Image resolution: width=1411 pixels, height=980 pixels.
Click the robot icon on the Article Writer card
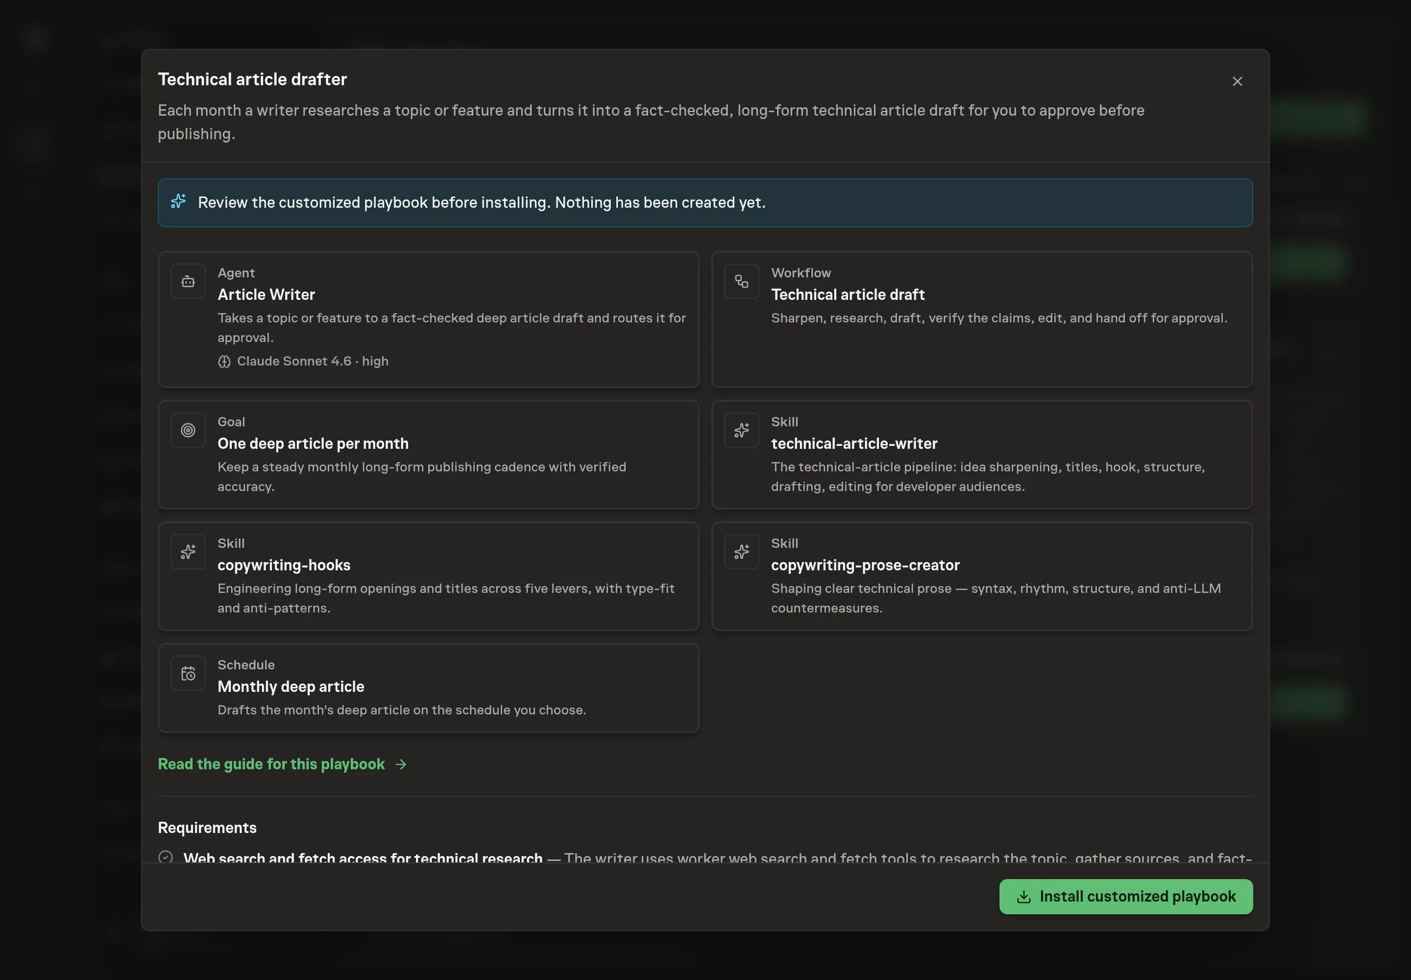188,281
